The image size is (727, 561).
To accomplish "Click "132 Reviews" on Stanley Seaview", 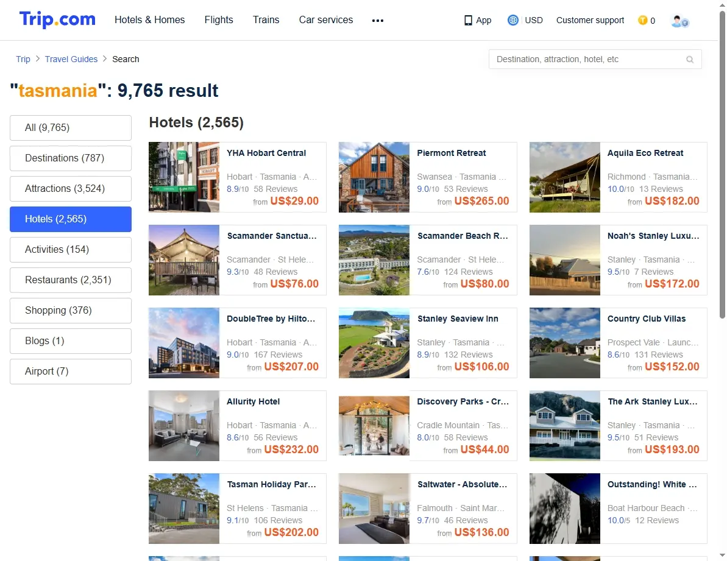I will (x=468, y=355).
